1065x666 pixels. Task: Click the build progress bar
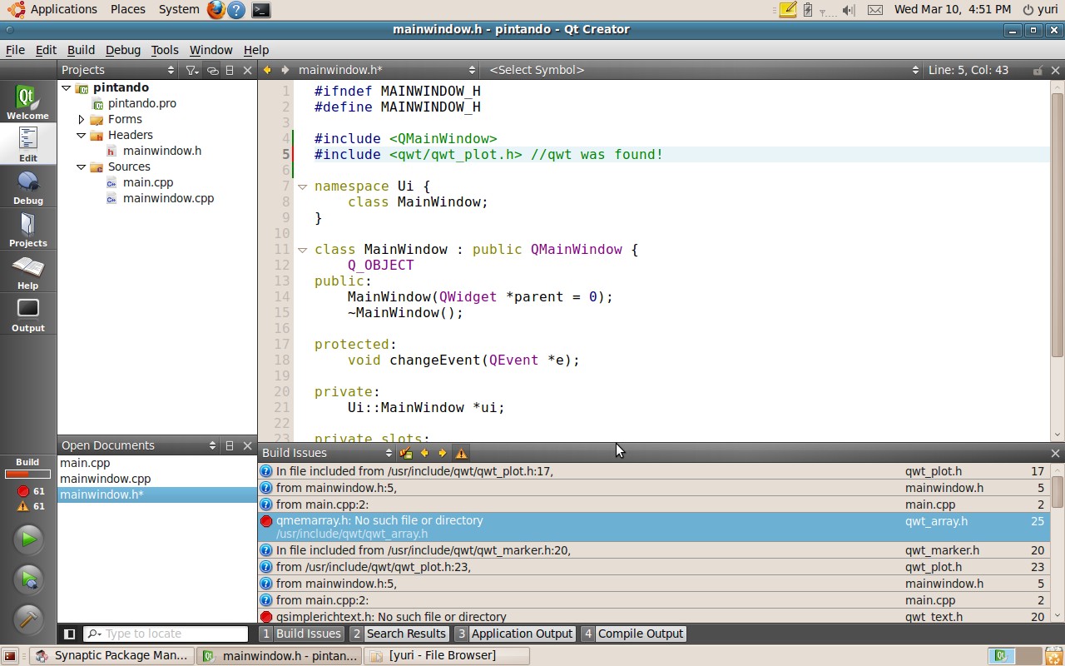(x=27, y=475)
